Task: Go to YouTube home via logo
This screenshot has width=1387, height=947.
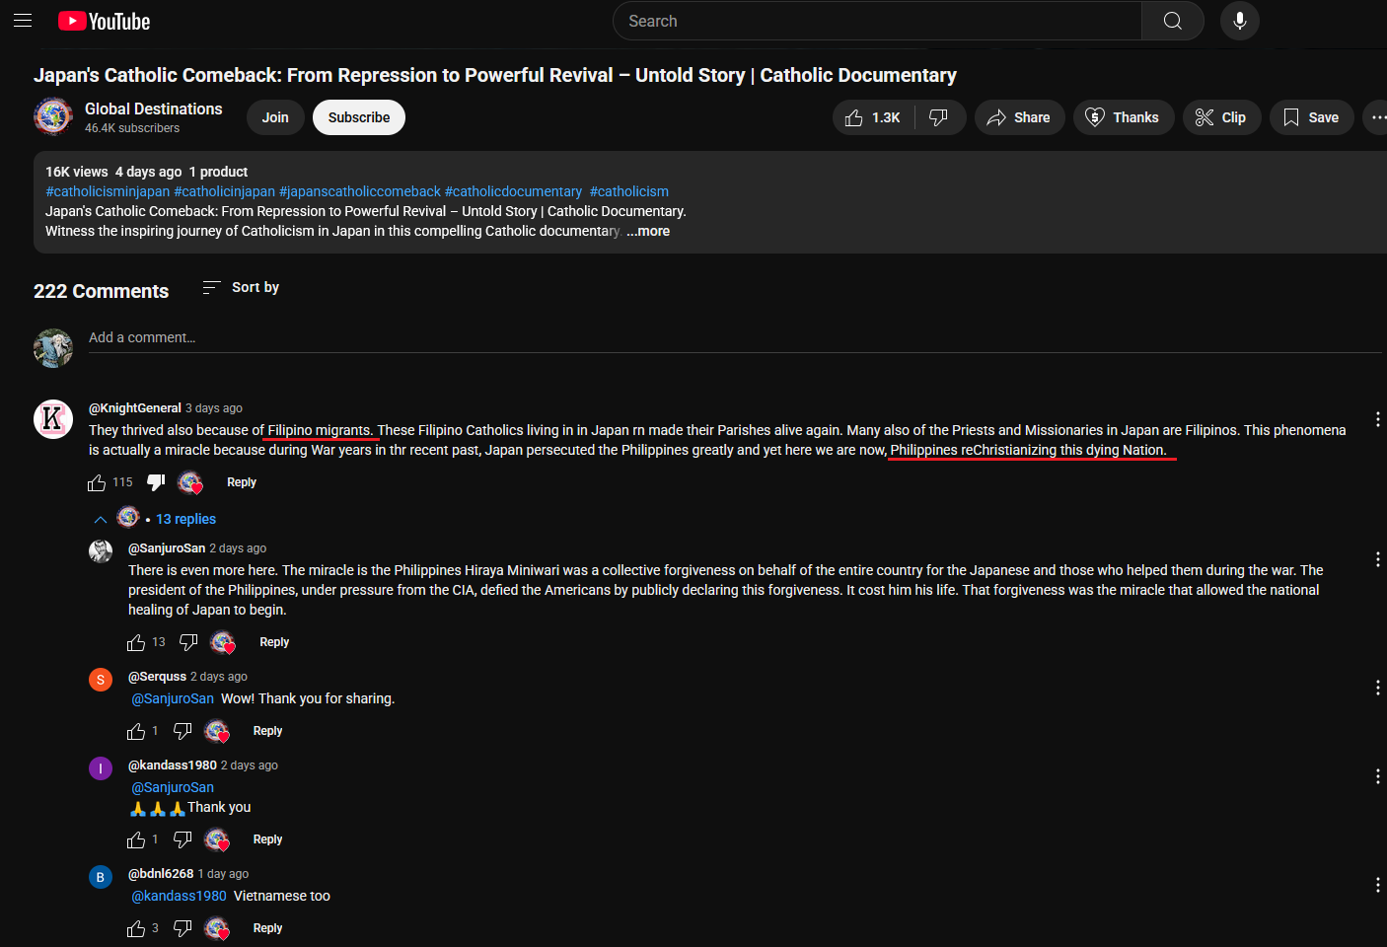Action: pos(104,21)
